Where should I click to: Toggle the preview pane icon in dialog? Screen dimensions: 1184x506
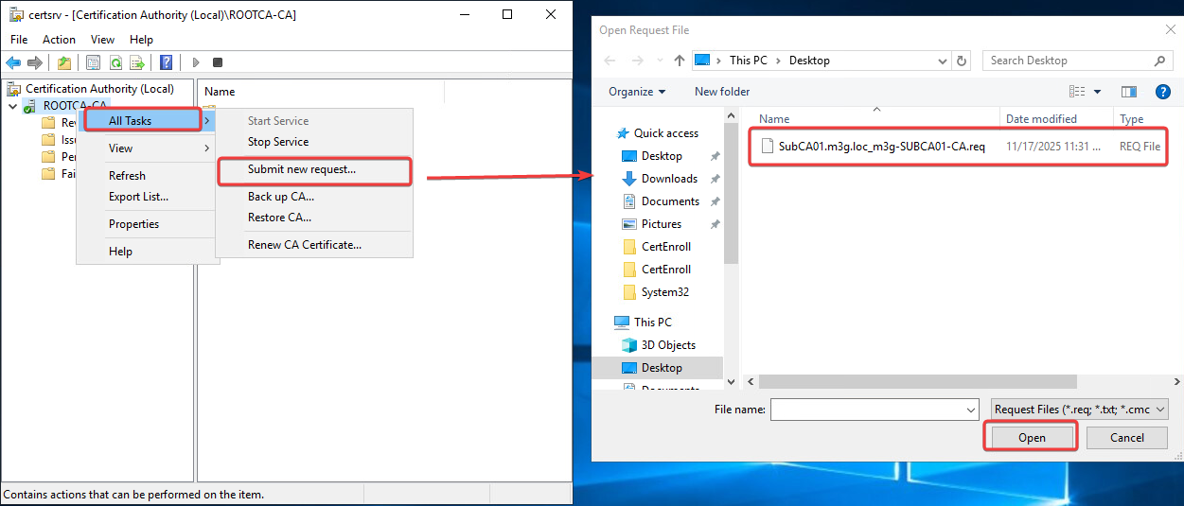(x=1128, y=92)
